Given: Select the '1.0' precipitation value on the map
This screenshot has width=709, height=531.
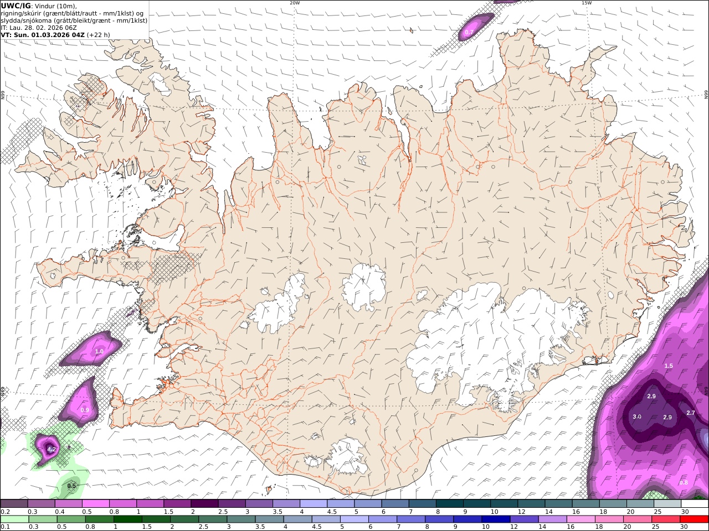Looking at the screenshot, I should tap(99, 351).
